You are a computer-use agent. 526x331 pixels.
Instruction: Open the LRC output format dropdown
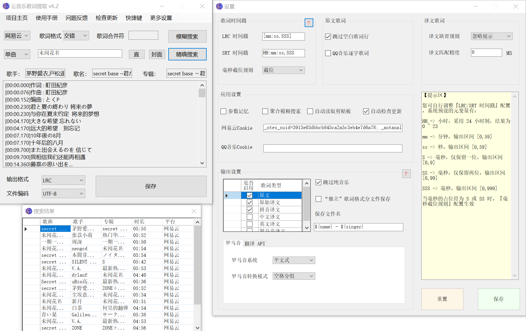click(x=63, y=180)
